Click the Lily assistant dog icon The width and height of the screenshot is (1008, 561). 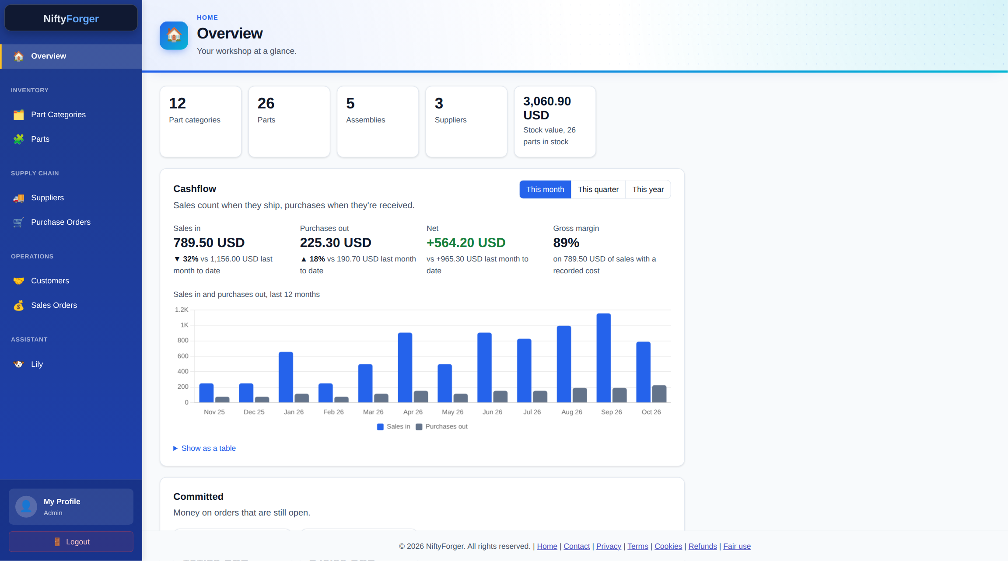coord(18,364)
